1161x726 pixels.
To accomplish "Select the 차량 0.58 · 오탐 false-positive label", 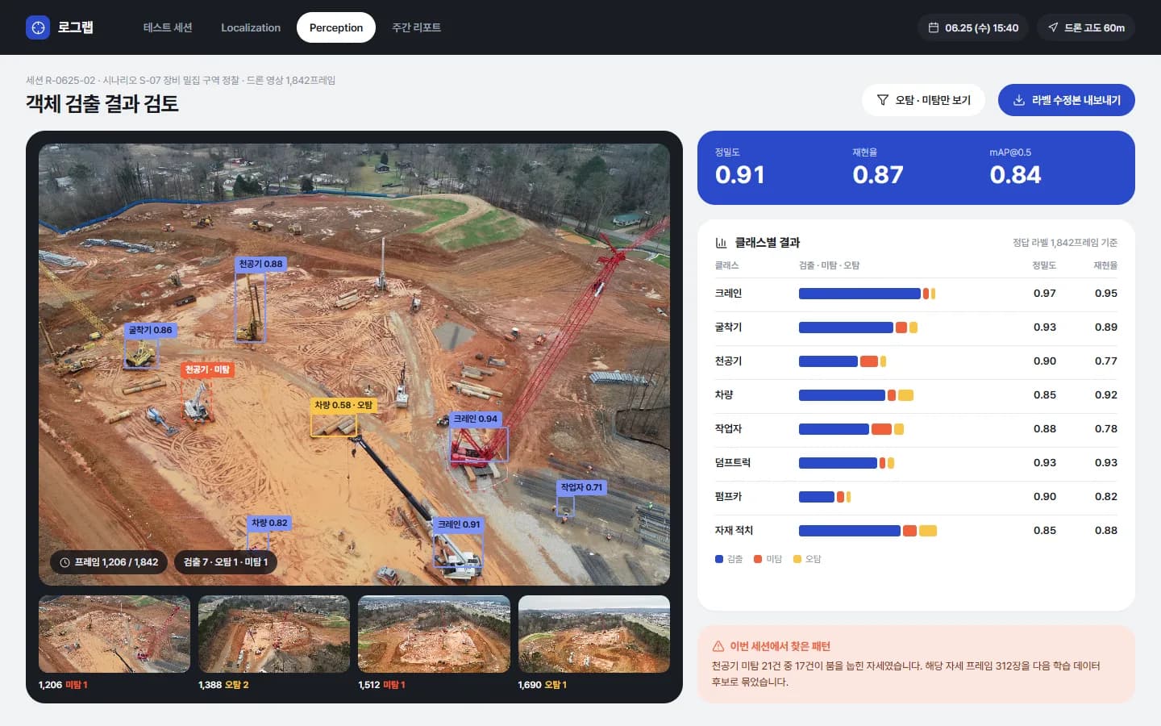I will coord(343,405).
